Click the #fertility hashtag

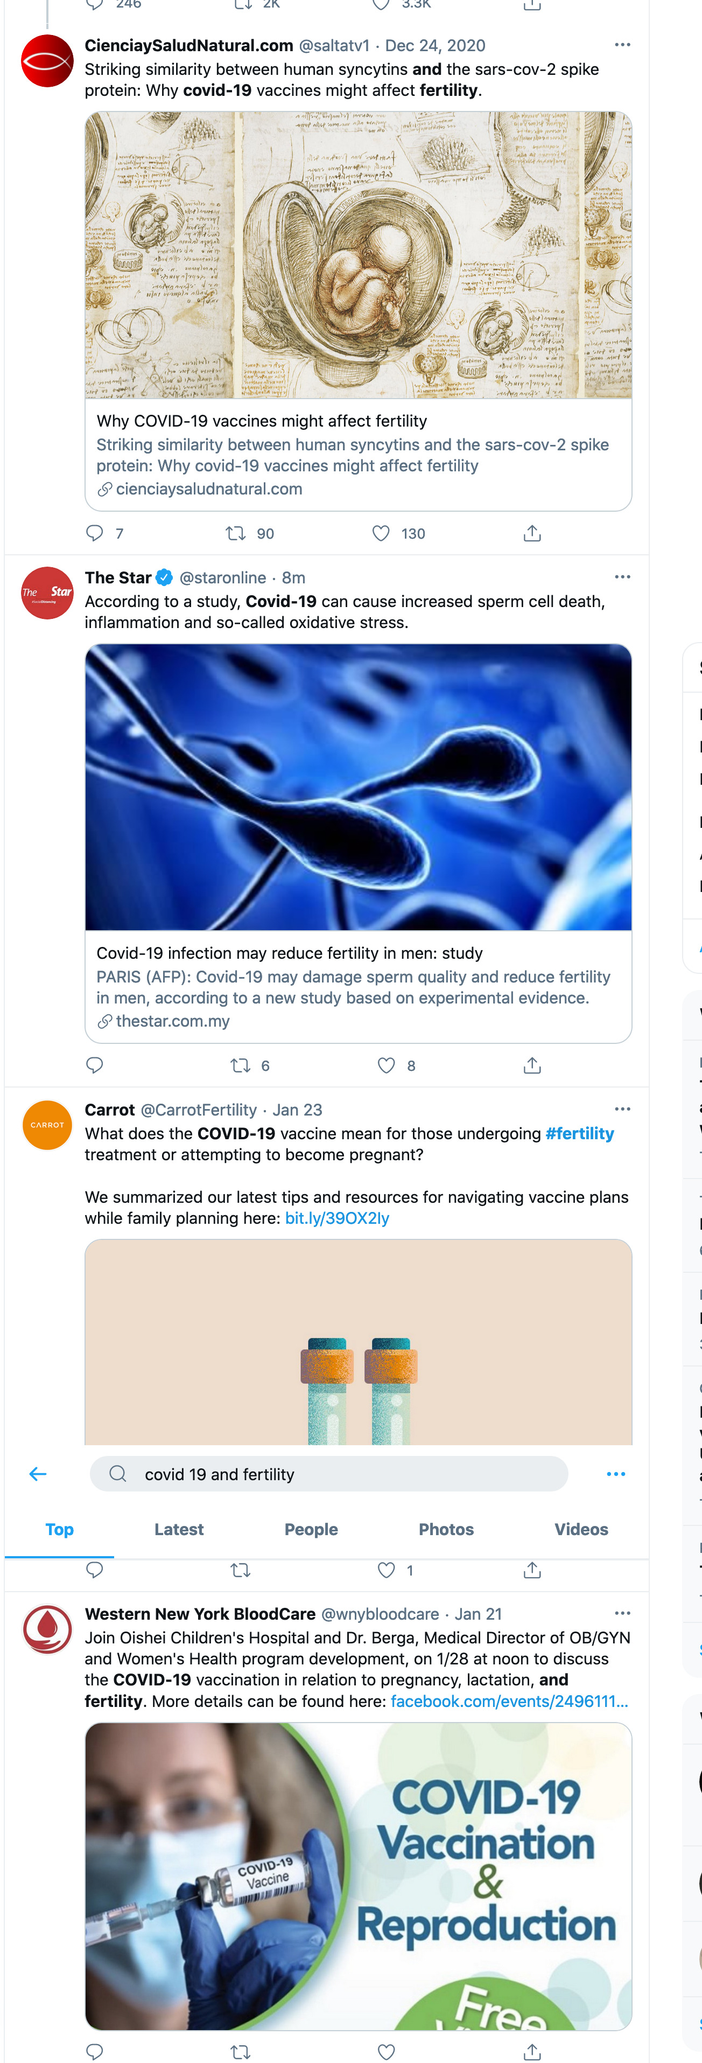click(x=580, y=1133)
